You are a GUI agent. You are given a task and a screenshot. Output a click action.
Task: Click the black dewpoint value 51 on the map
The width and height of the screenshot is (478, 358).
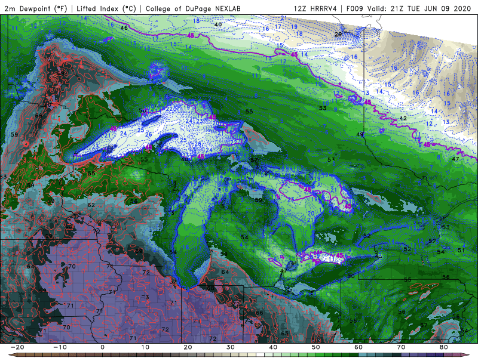click(461, 250)
